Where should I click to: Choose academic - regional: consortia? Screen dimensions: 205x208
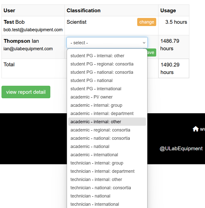107,130
